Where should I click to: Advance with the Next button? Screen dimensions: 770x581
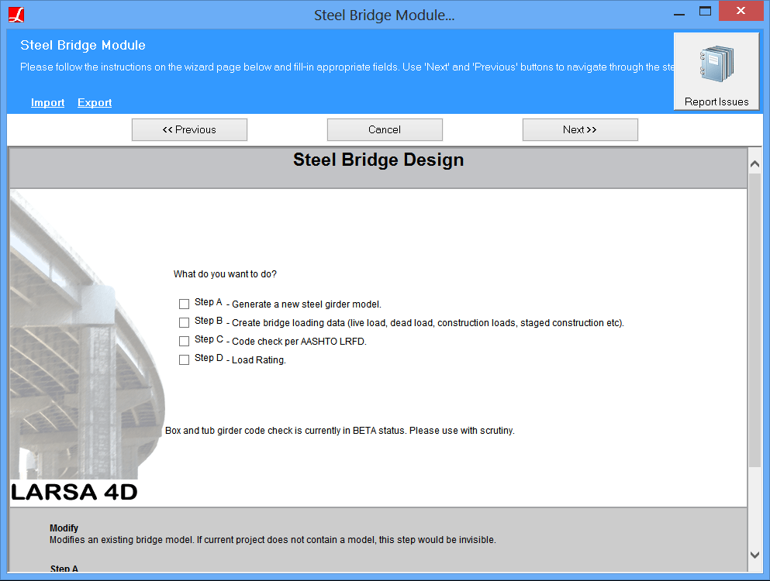pos(581,129)
